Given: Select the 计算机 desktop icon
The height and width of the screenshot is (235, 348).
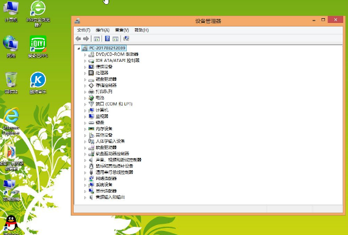Looking at the screenshot, I should (x=11, y=12).
